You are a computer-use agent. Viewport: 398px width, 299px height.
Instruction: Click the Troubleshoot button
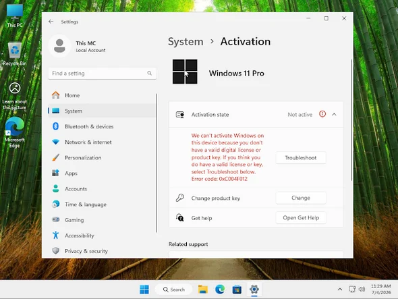[x=301, y=157]
